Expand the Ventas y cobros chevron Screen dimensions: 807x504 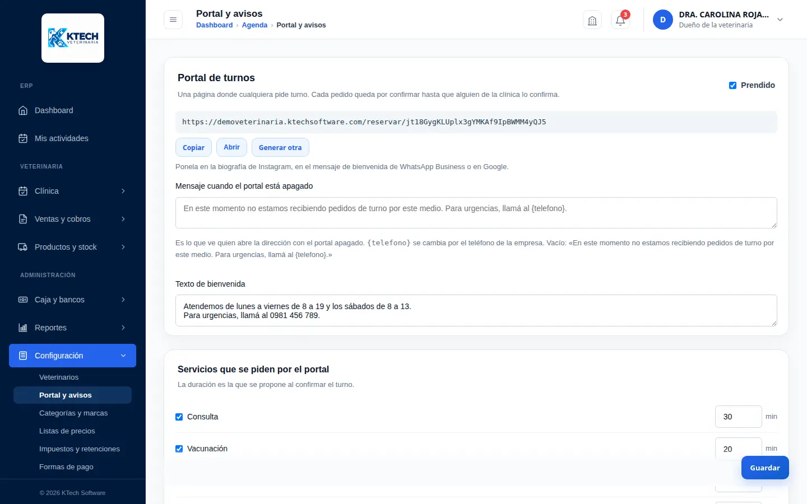click(x=123, y=219)
